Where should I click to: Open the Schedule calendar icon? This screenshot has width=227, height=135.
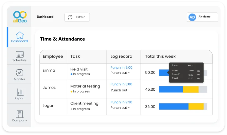point(20,54)
